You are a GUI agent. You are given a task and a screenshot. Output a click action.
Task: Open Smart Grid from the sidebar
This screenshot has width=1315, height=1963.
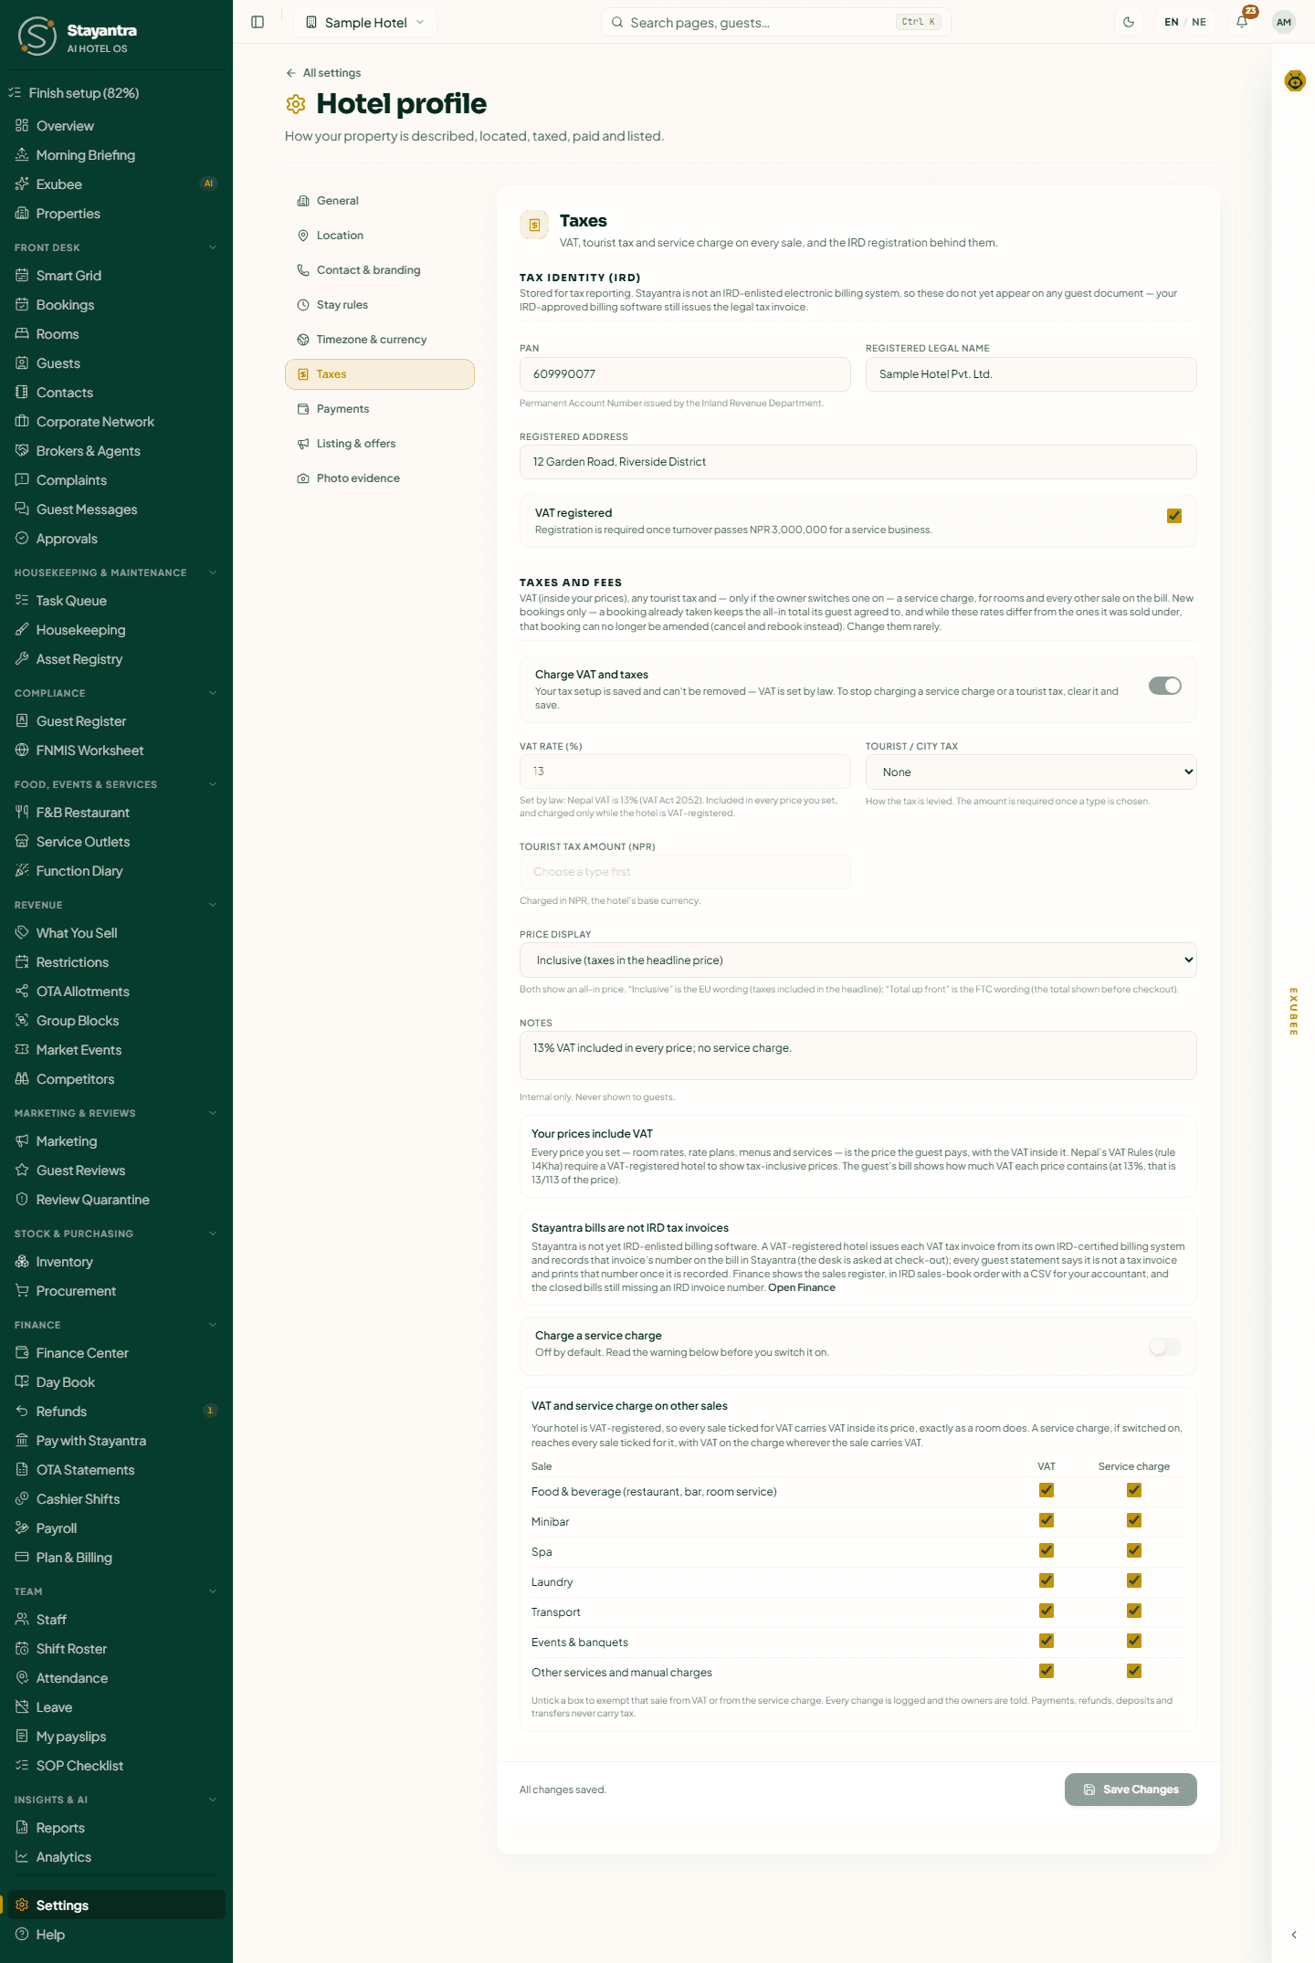pos(116,276)
